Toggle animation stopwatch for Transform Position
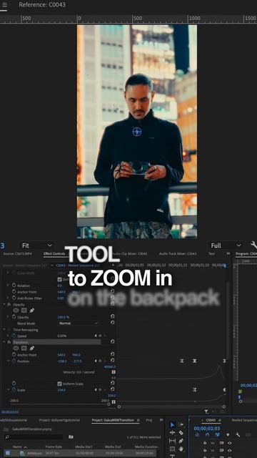 tap(14, 361)
